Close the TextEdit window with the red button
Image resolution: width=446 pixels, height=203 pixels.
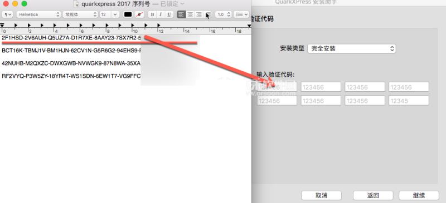[x=6, y=4]
